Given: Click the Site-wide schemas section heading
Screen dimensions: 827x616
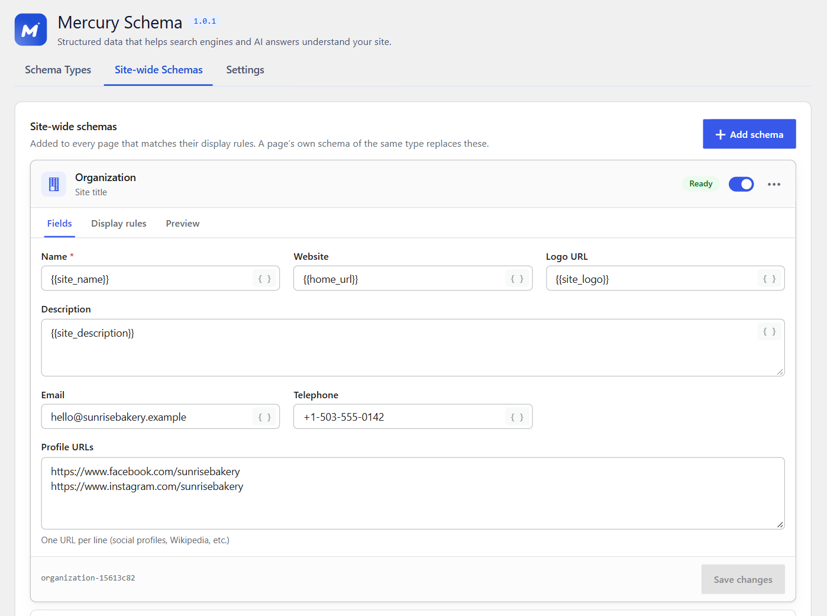Looking at the screenshot, I should pos(73,127).
